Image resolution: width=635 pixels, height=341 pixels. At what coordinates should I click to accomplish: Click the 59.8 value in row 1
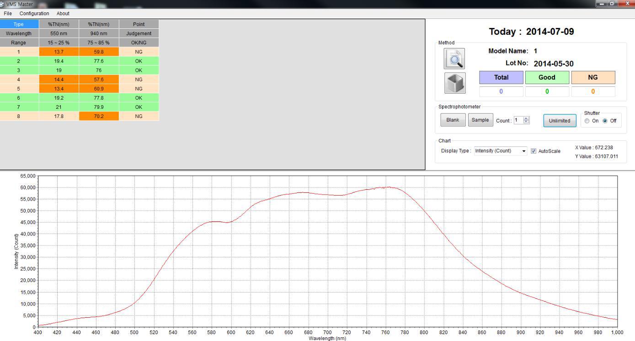(99, 52)
